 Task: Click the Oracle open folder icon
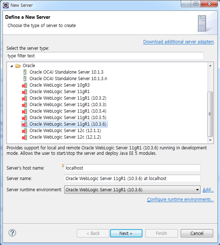click(x=18, y=66)
